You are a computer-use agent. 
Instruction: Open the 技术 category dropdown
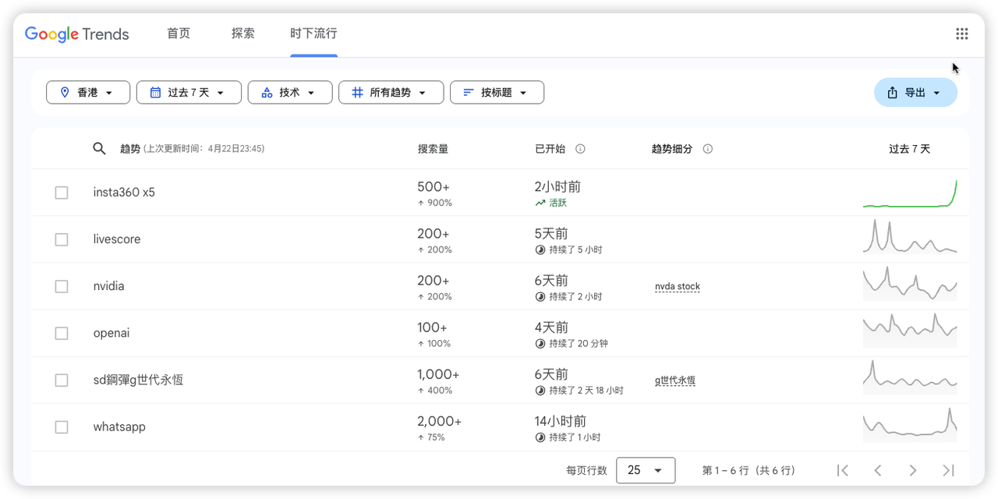click(290, 92)
